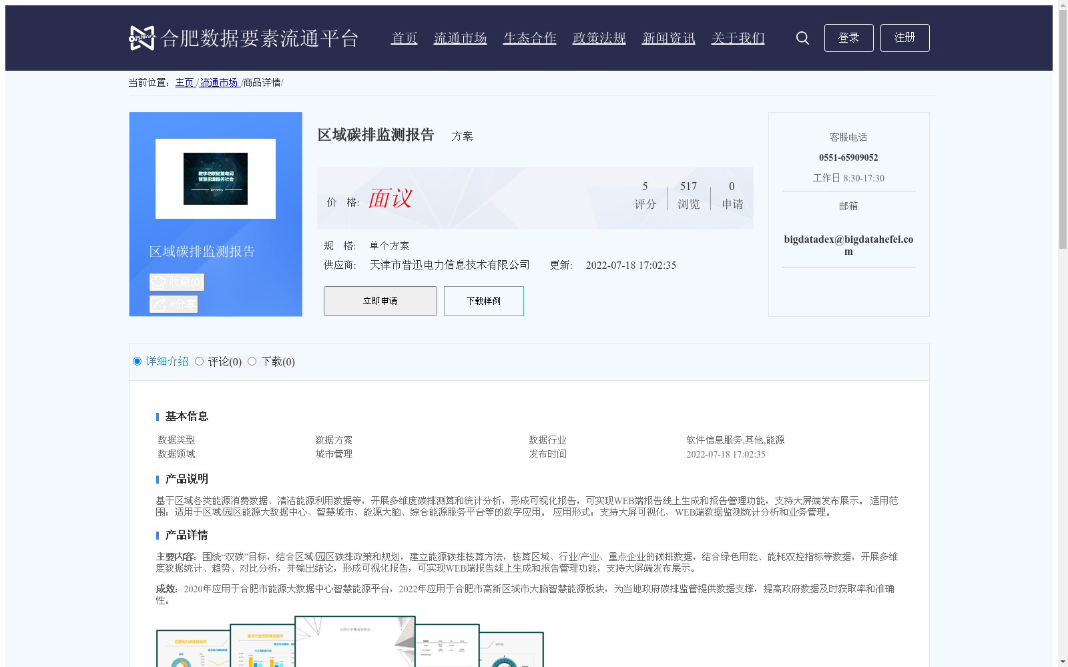Click the blue marker beside 产品说明 heading
The width and height of the screenshot is (1068, 667).
pyautogui.click(x=157, y=479)
